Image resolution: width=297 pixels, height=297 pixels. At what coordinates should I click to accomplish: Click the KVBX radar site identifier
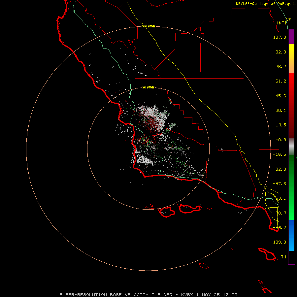pos(187,295)
